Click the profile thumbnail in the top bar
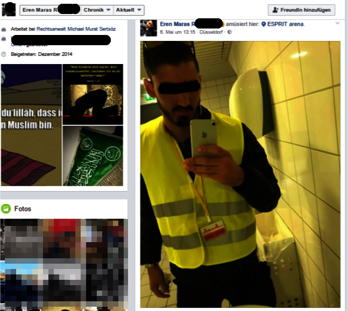The image size is (348, 311). pos(9,10)
